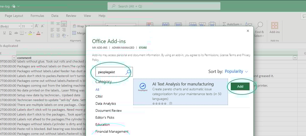Click the green Add button

coord(240,86)
